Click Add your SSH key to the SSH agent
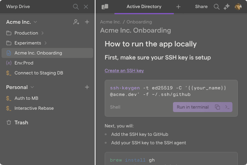The width and height of the screenshot is (247, 165). (148, 143)
